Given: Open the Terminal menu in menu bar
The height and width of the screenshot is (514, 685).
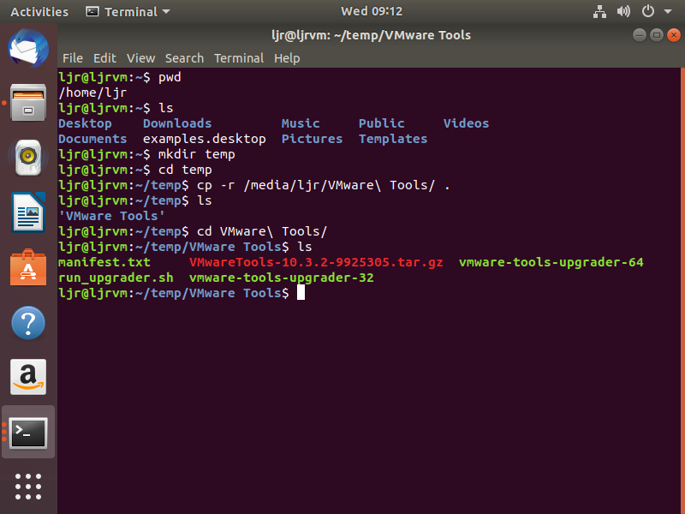Looking at the screenshot, I should [x=239, y=58].
